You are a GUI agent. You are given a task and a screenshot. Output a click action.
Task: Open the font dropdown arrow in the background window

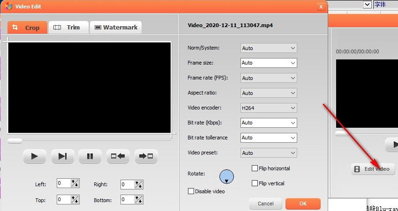click(x=367, y=4)
